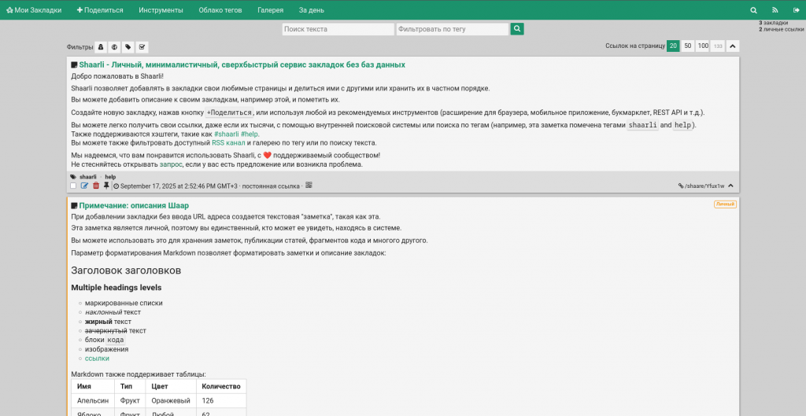The height and width of the screenshot is (416, 806).
Task: Open the запрос link in the description
Action: (171, 164)
